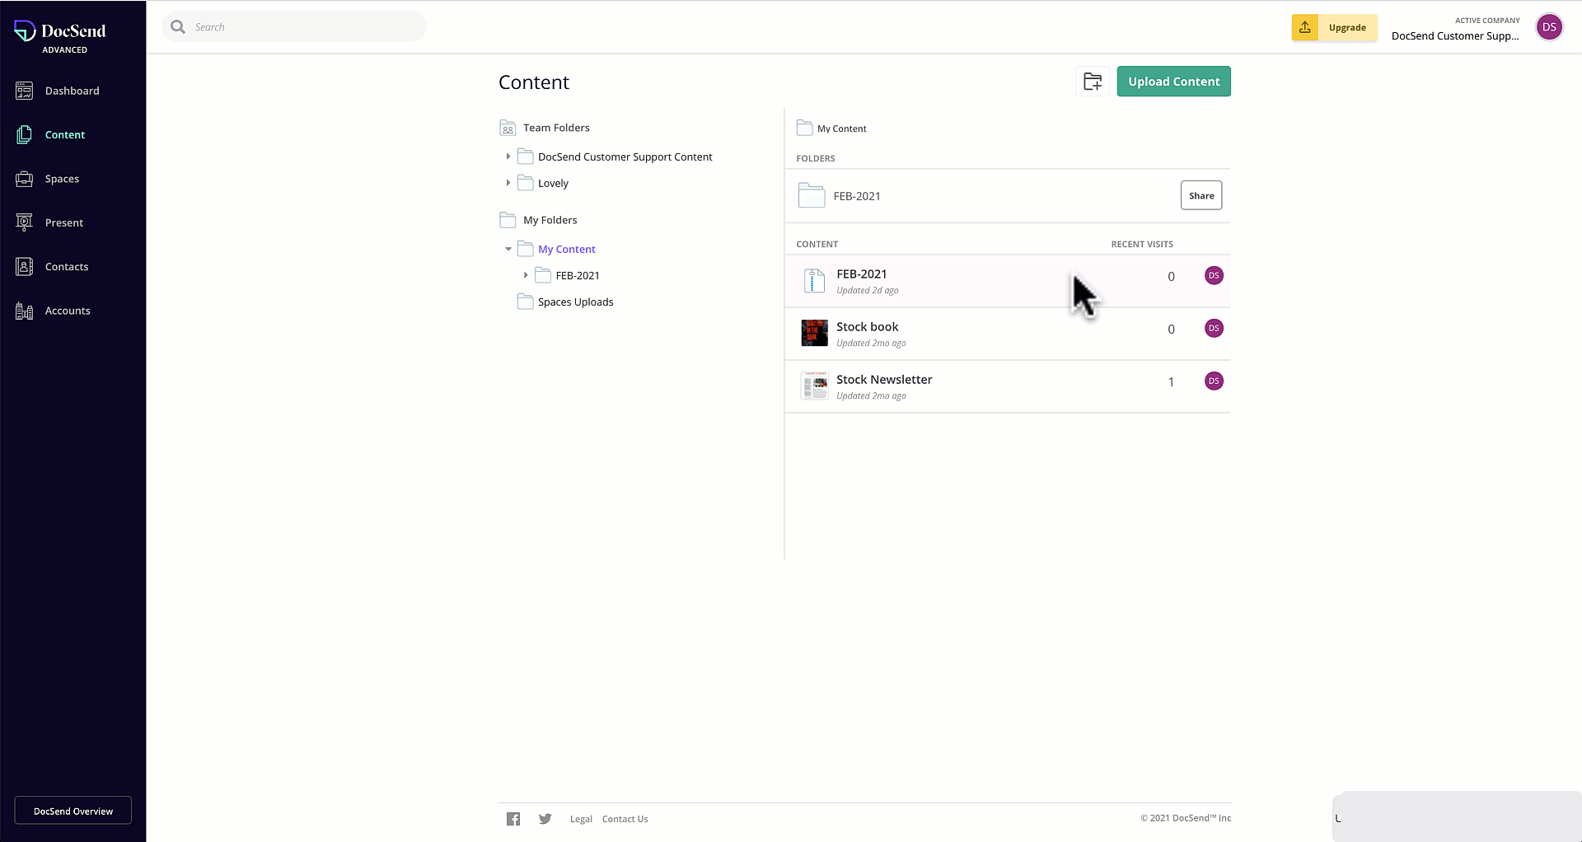Click the Content documents icon
Viewport: 1582px width, 842px height.
coord(25,134)
